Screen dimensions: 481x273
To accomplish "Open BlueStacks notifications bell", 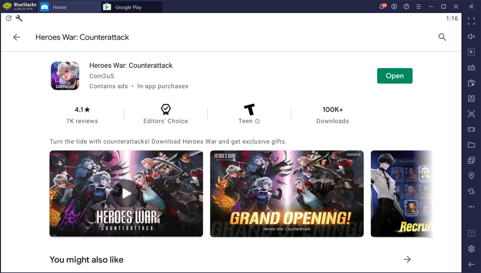I will pyautogui.click(x=382, y=6).
